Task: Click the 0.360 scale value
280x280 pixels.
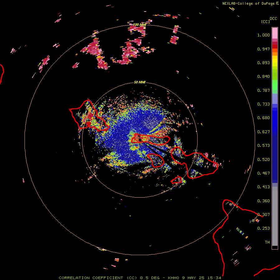Action: (x=264, y=201)
